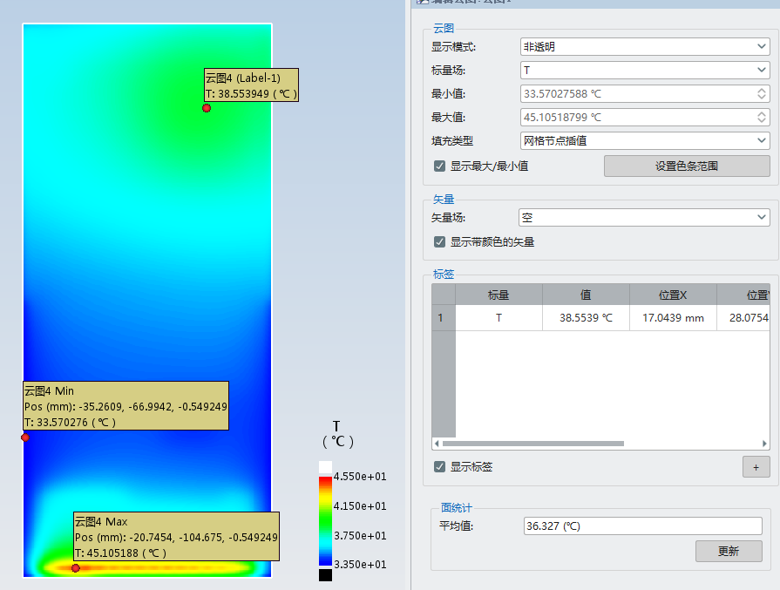Click the 17.0439 mm table cell
This screenshot has height=590, width=780.
tap(673, 317)
